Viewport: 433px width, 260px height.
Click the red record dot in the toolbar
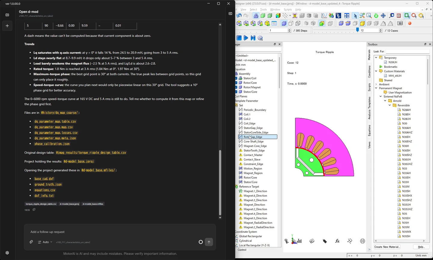(410, 23)
